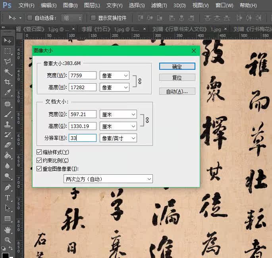Viewport: 272px width, 258px height.
Task: Click the 确定 button
Action: (177, 66)
